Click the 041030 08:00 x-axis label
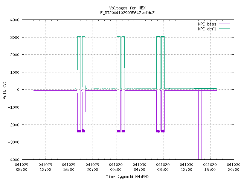The width and height of the screenshot is (241, 180). pyautogui.click(x=163, y=167)
